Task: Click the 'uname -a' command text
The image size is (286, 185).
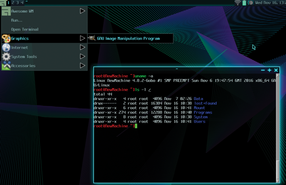Action: click(144, 76)
